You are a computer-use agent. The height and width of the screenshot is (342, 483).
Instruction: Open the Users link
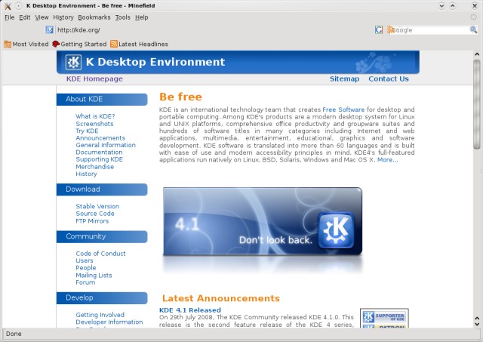84,260
